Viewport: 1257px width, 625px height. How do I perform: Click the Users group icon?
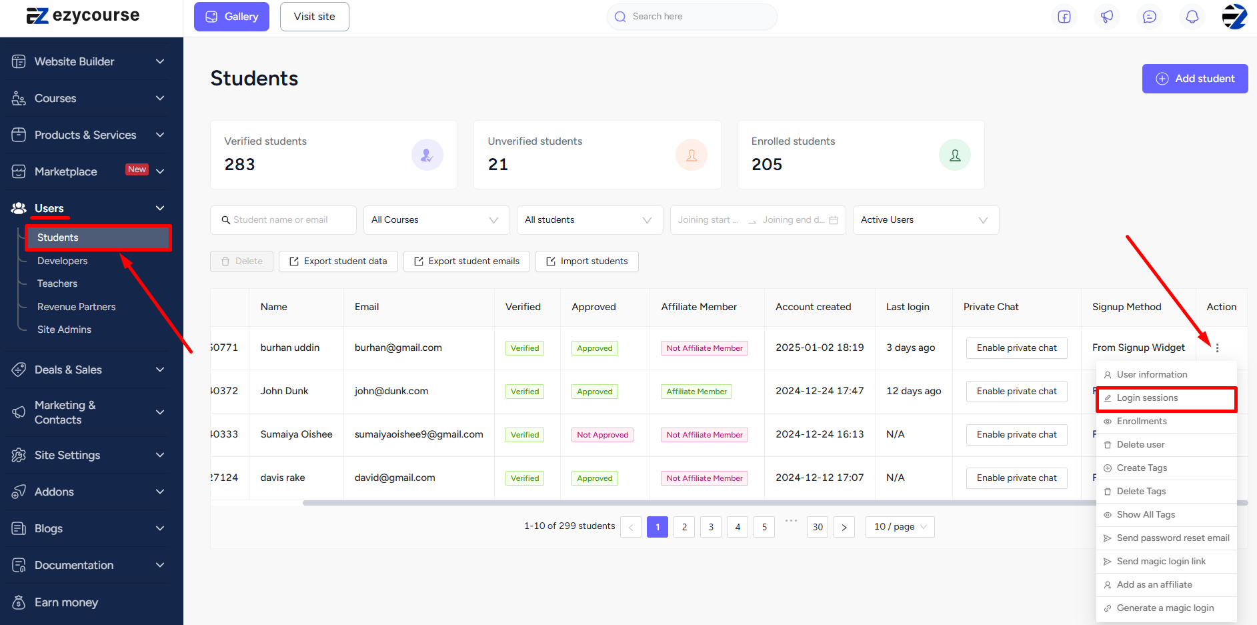click(x=19, y=208)
